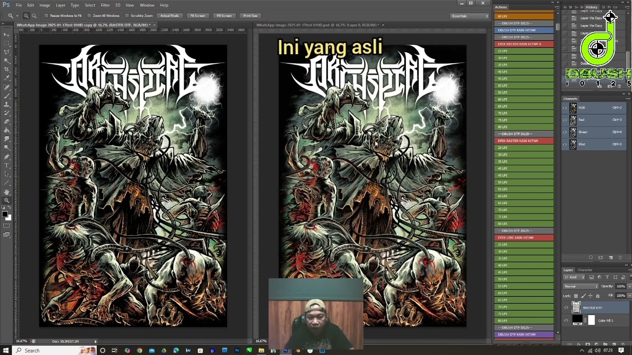
Task: Click the lock transparent pixels icon
Action: click(x=576, y=296)
